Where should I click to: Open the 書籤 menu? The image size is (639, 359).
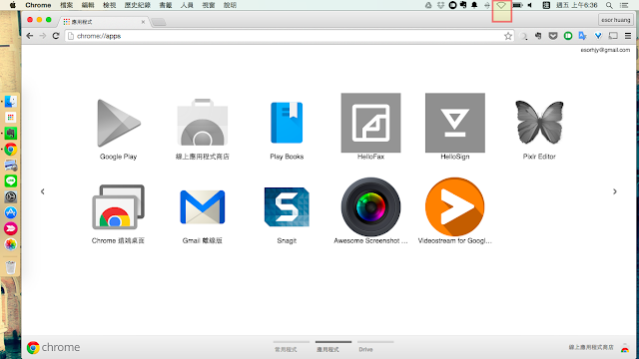166,5
